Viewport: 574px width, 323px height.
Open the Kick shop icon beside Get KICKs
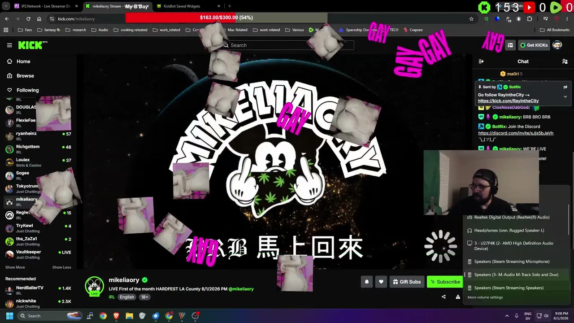510,45
